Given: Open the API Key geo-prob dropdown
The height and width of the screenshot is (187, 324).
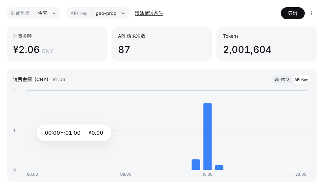Looking at the screenshot, I should [x=98, y=13].
